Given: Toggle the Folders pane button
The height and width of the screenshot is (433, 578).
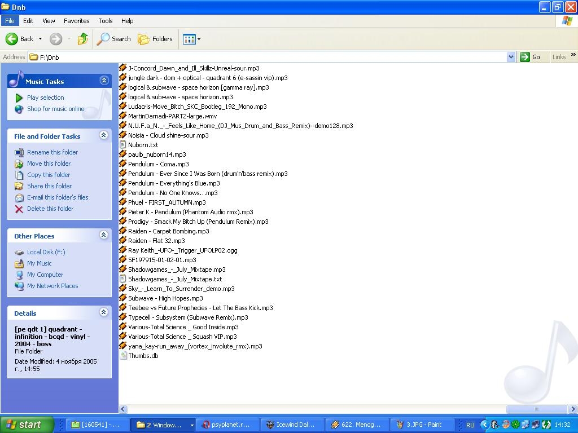Looking at the screenshot, I should tap(155, 39).
